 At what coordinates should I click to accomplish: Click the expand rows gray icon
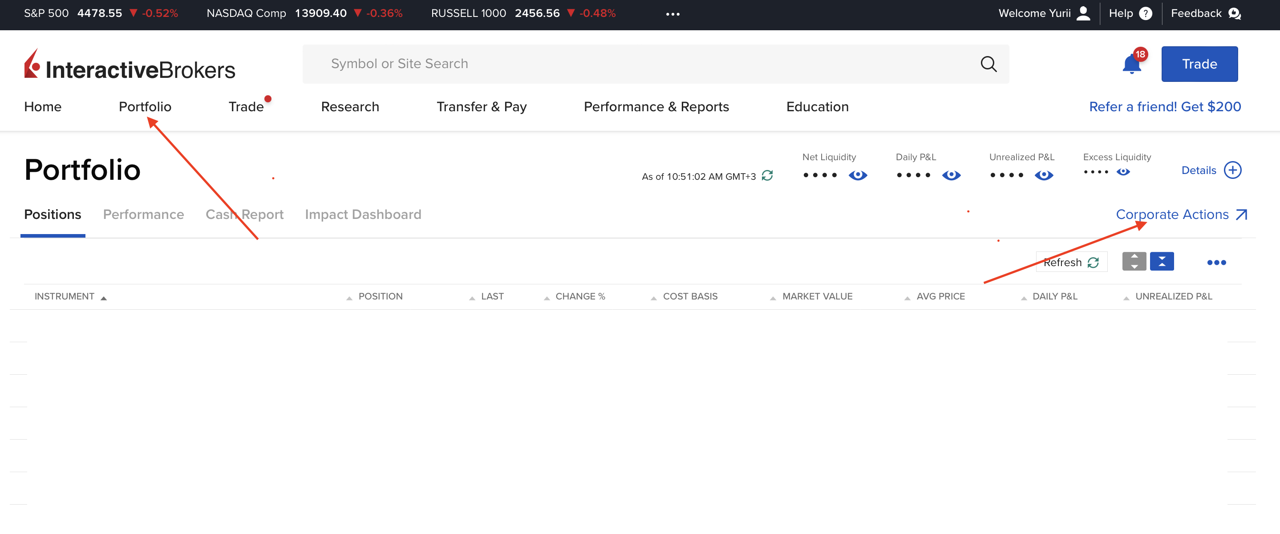tap(1134, 262)
